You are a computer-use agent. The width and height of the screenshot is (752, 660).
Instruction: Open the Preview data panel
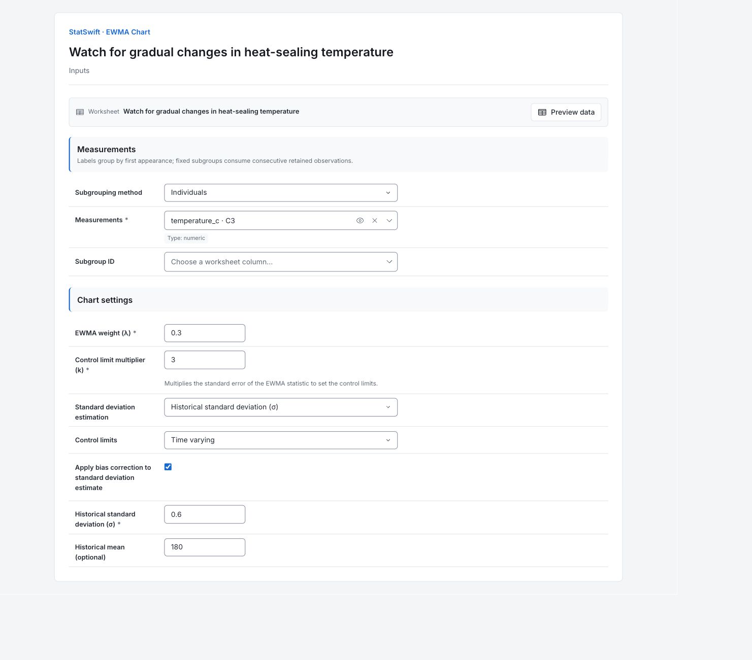(566, 112)
